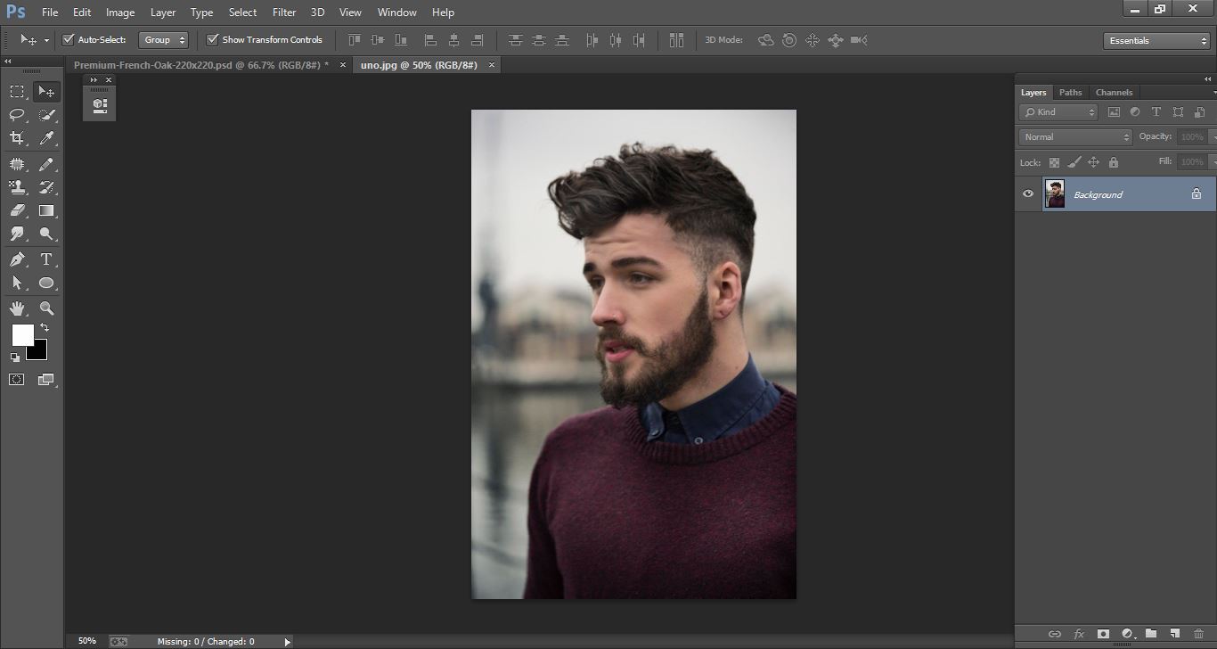Image resolution: width=1217 pixels, height=649 pixels.
Task: Disable Show Transform Controls
Action: tap(212, 39)
